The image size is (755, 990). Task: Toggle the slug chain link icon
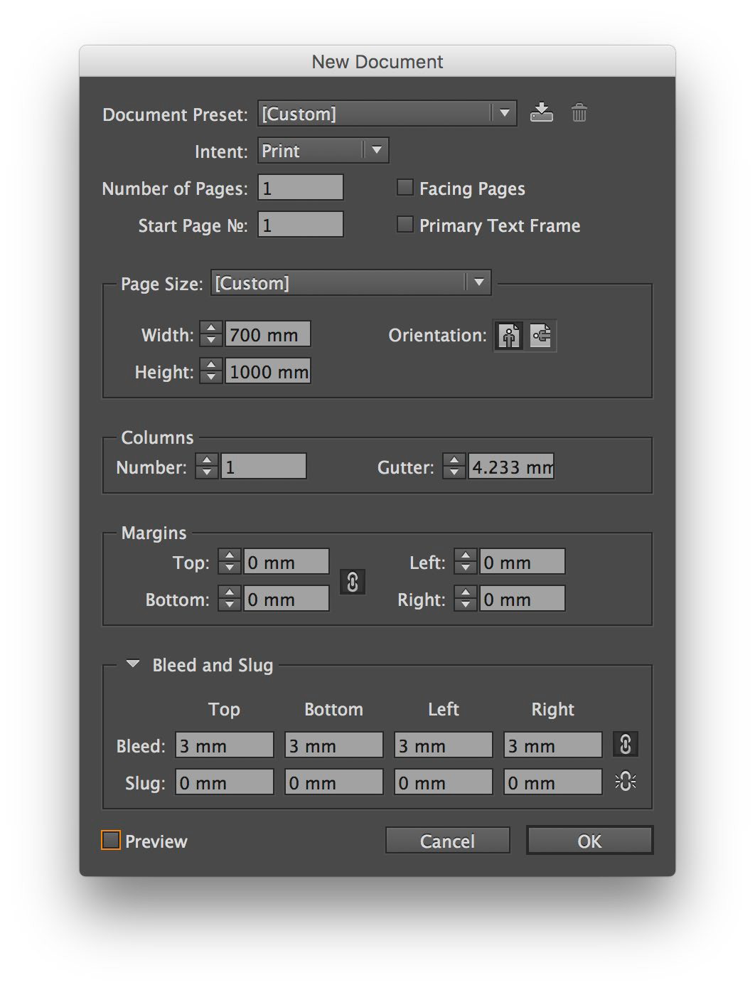625,782
